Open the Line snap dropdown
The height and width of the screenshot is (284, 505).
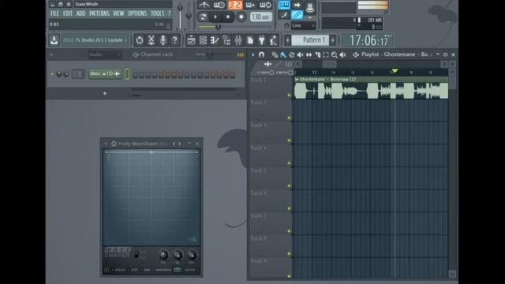(x=303, y=26)
